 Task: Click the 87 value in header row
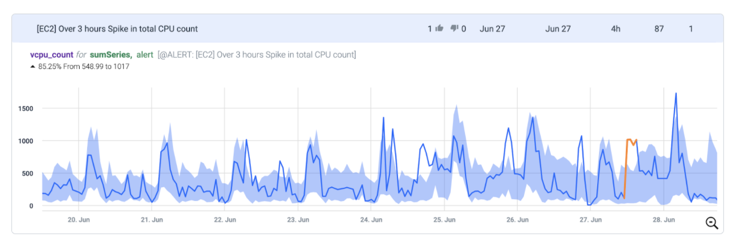pos(659,29)
